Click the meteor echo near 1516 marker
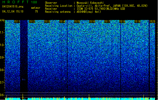 [89, 79]
